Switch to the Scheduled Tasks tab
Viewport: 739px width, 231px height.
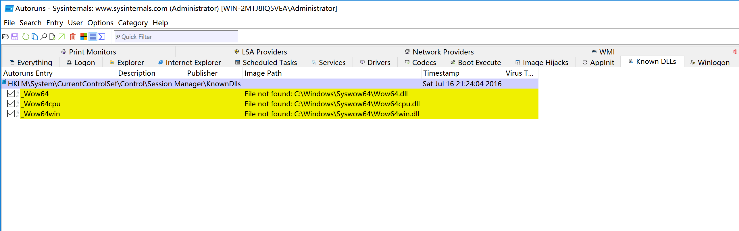coord(266,62)
